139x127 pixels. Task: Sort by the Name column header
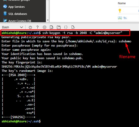pos(122,3)
